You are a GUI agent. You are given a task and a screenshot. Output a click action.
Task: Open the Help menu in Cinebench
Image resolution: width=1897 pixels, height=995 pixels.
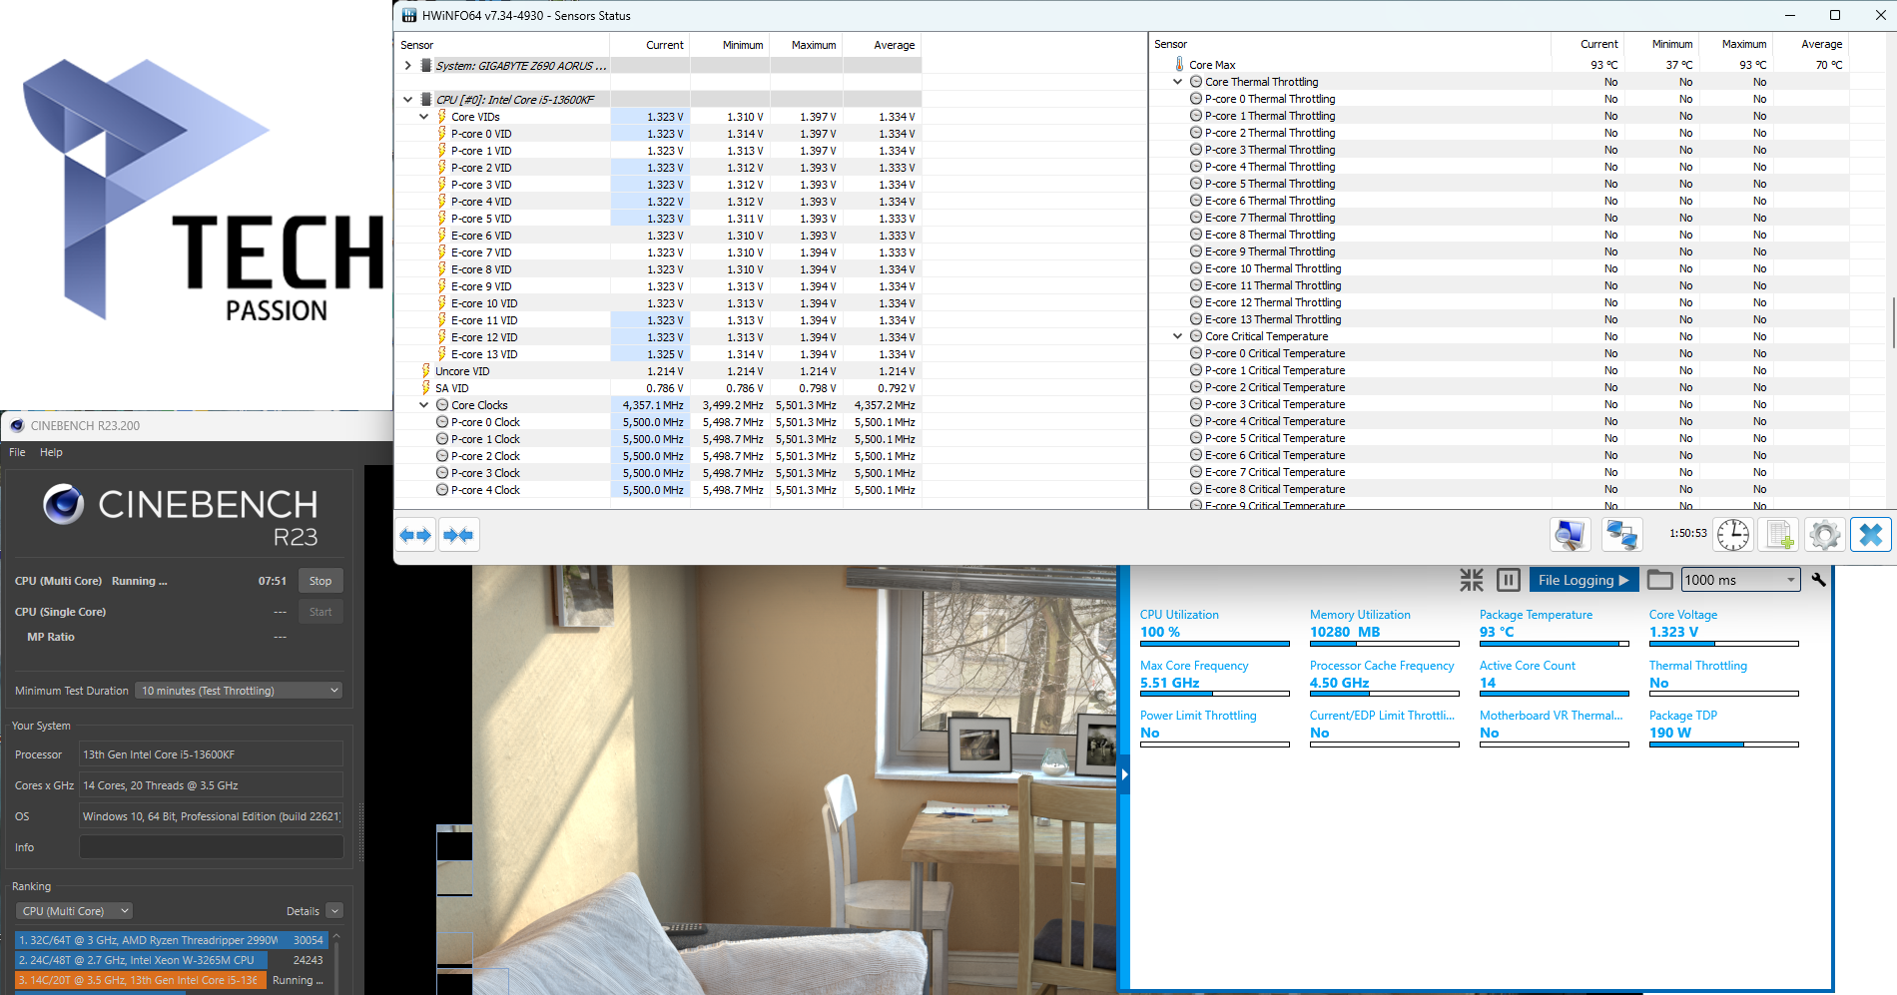coord(51,452)
